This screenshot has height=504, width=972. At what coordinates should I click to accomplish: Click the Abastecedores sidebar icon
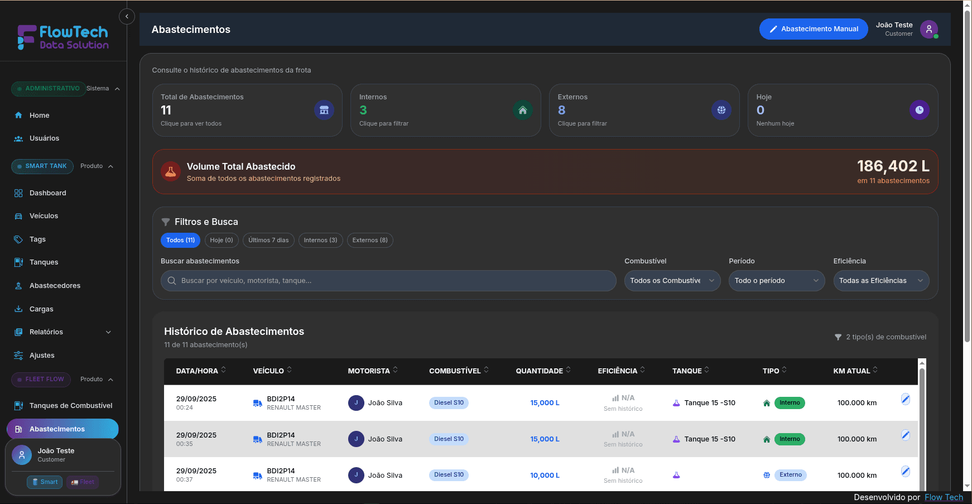pos(18,285)
